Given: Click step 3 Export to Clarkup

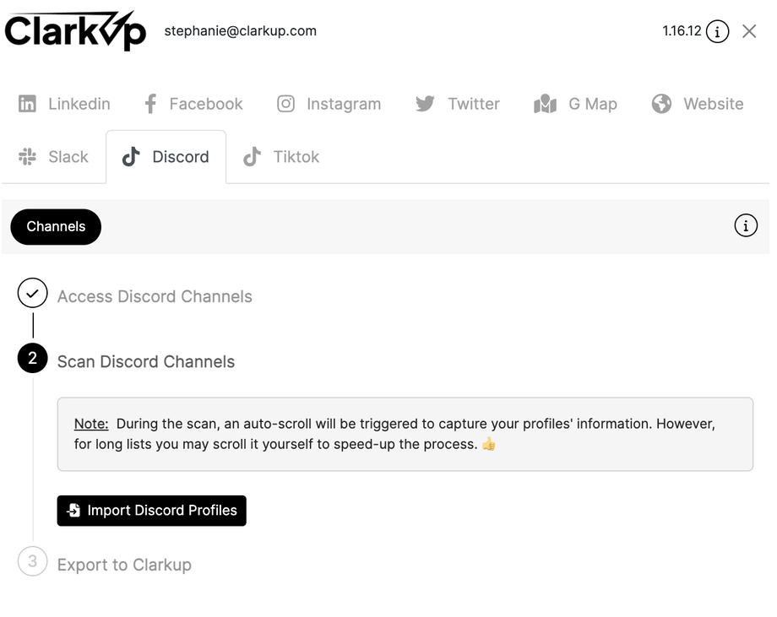Looking at the screenshot, I should [x=123, y=565].
